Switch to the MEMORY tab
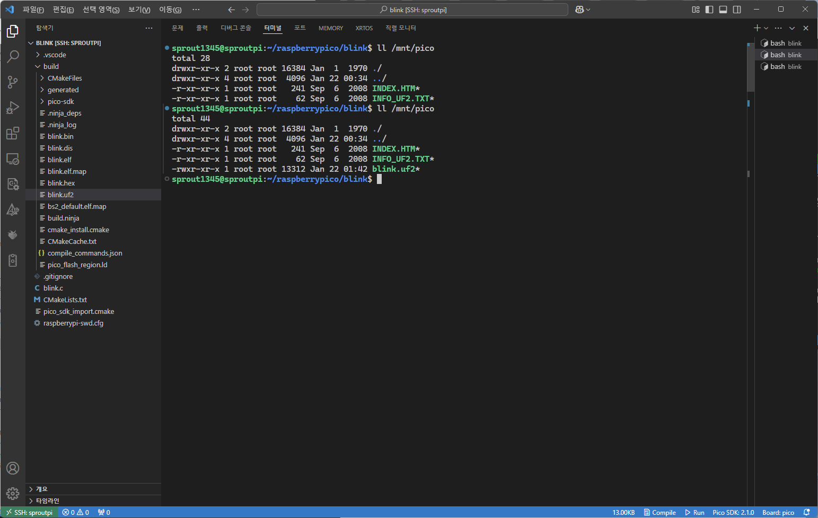 pyautogui.click(x=331, y=28)
